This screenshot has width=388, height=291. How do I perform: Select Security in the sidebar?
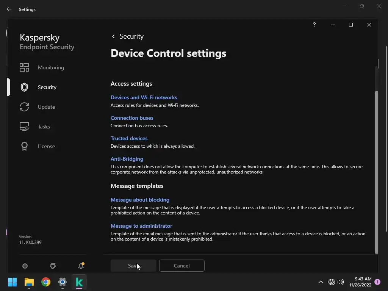click(47, 87)
